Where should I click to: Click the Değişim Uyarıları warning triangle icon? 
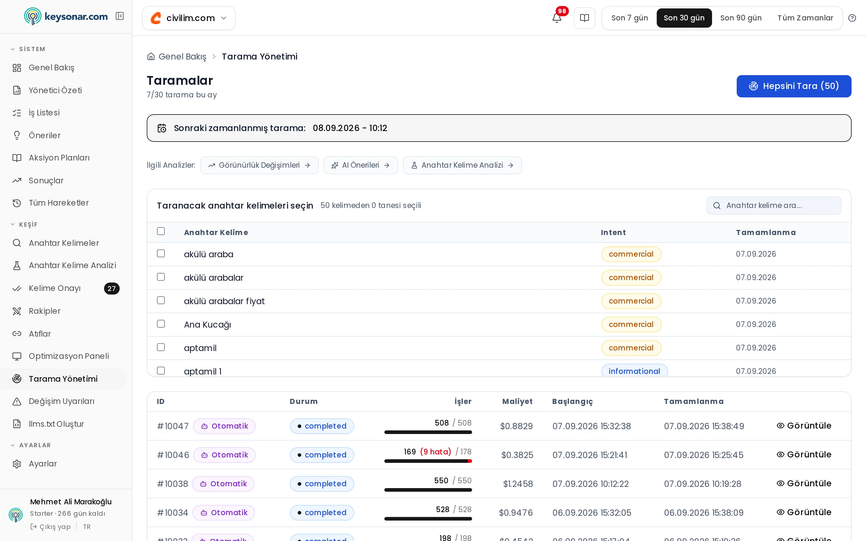[x=17, y=402]
